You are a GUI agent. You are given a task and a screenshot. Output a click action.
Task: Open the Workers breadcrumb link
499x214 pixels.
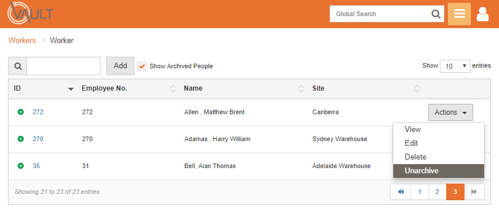coord(22,40)
